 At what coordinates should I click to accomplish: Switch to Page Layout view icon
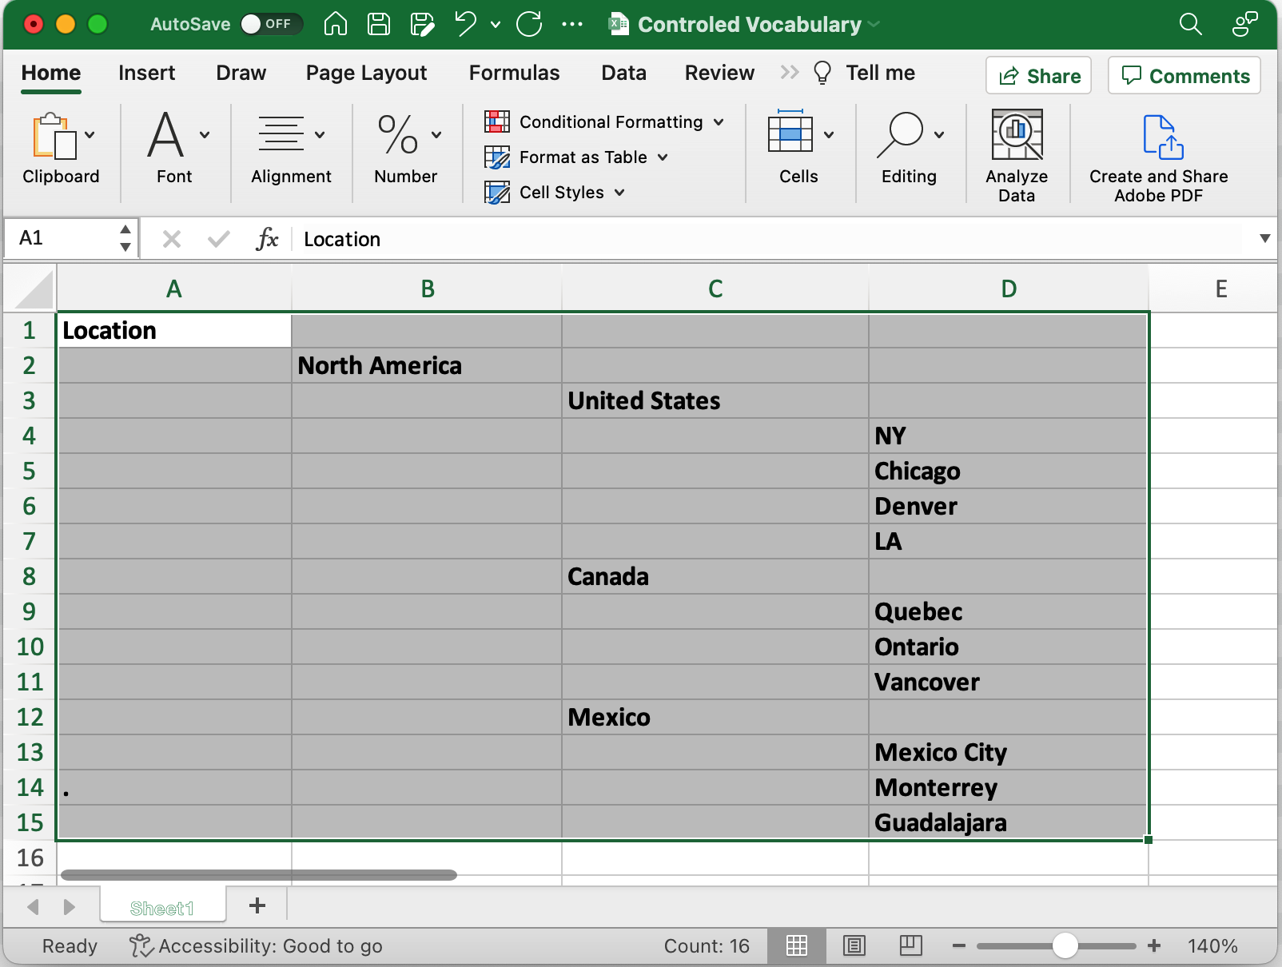(855, 946)
